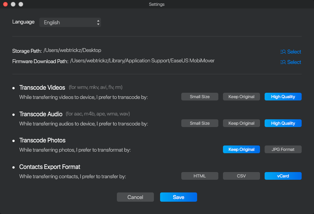Viewport: 314px width, 214px height.
Task: Set contacts export format to CSV
Action: tap(241, 176)
